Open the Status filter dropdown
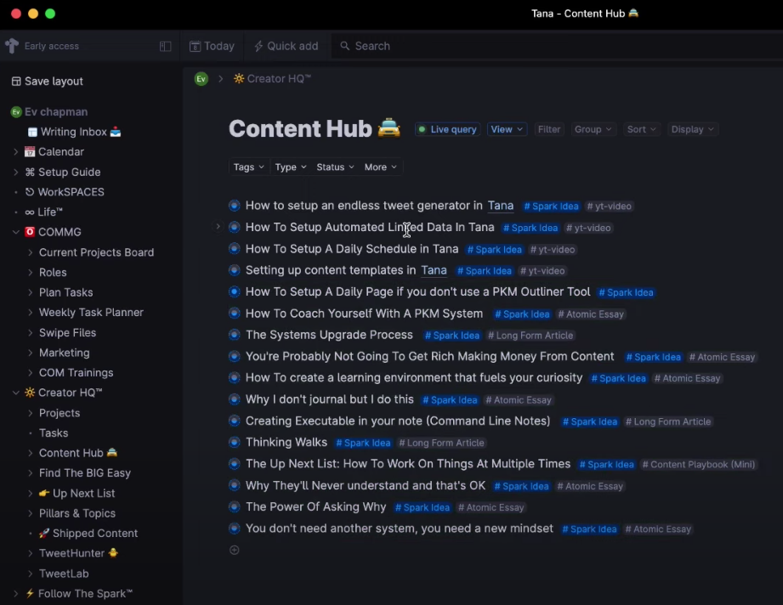This screenshot has height=605, width=783. pyautogui.click(x=335, y=167)
